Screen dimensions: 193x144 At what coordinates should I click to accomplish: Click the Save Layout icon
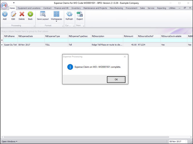[43, 14]
